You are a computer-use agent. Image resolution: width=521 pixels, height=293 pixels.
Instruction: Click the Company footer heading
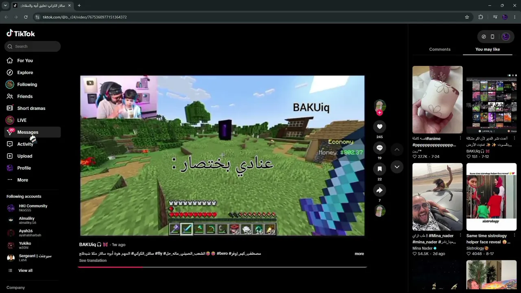(x=15, y=287)
